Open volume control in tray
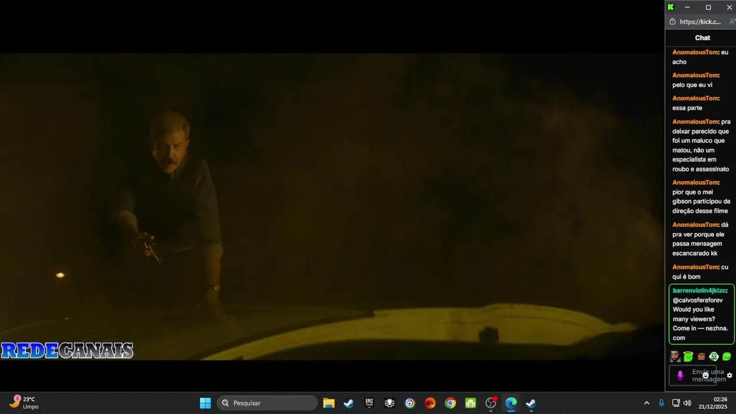The height and width of the screenshot is (414, 736). point(687,403)
